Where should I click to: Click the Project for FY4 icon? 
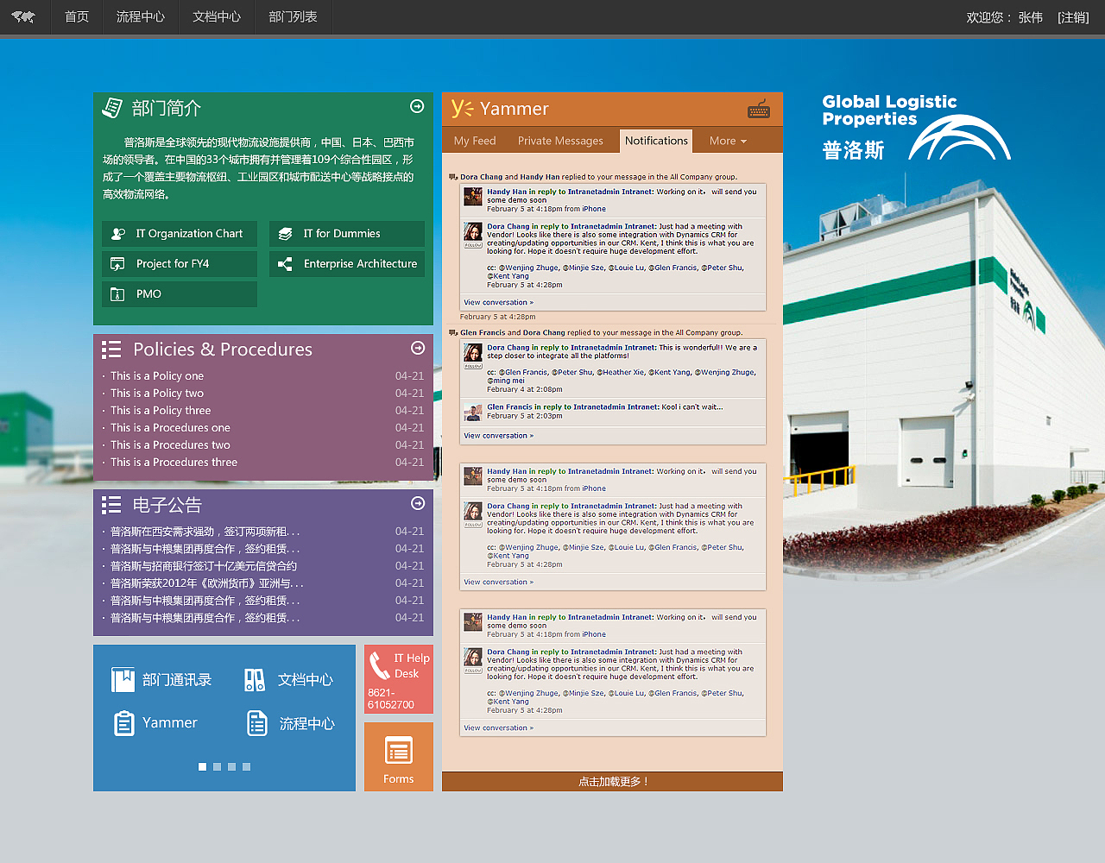click(x=118, y=264)
